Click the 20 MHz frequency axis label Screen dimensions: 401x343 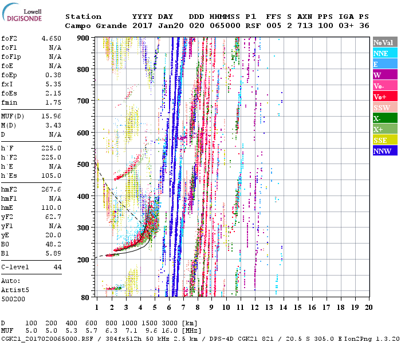pos(368,308)
